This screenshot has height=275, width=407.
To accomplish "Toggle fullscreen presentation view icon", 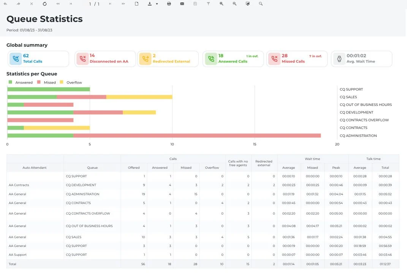I will pos(248,4).
